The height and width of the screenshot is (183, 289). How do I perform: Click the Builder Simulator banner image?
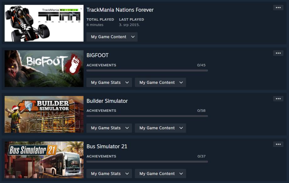click(x=44, y=114)
